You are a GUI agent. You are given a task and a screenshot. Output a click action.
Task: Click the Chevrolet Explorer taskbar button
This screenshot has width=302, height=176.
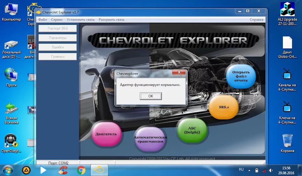tap(99, 170)
